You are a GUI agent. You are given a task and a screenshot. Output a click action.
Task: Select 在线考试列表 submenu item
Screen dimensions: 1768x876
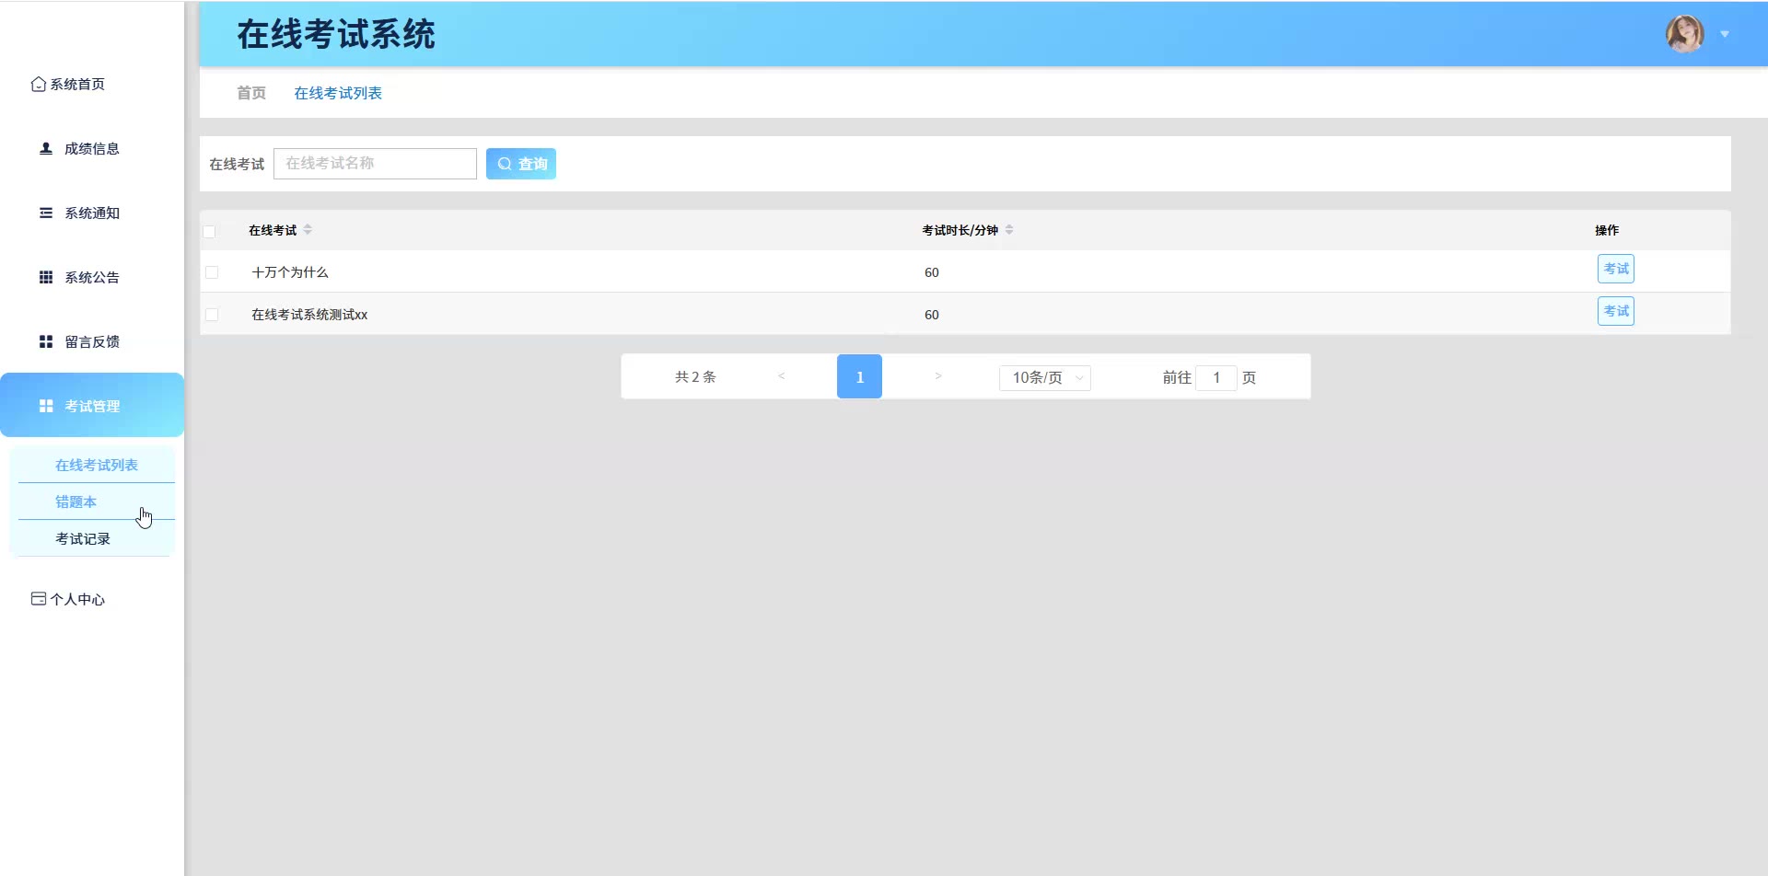click(97, 465)
